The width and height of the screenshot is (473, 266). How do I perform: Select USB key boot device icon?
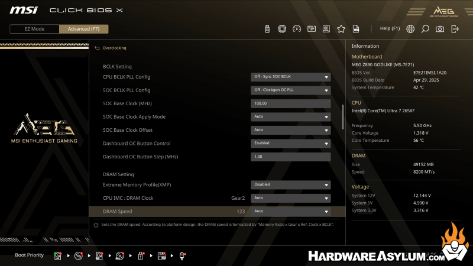point(141,256)
